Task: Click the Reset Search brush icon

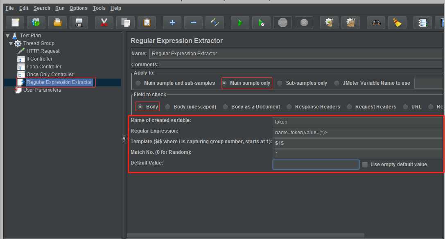Action: coord(398,23)
